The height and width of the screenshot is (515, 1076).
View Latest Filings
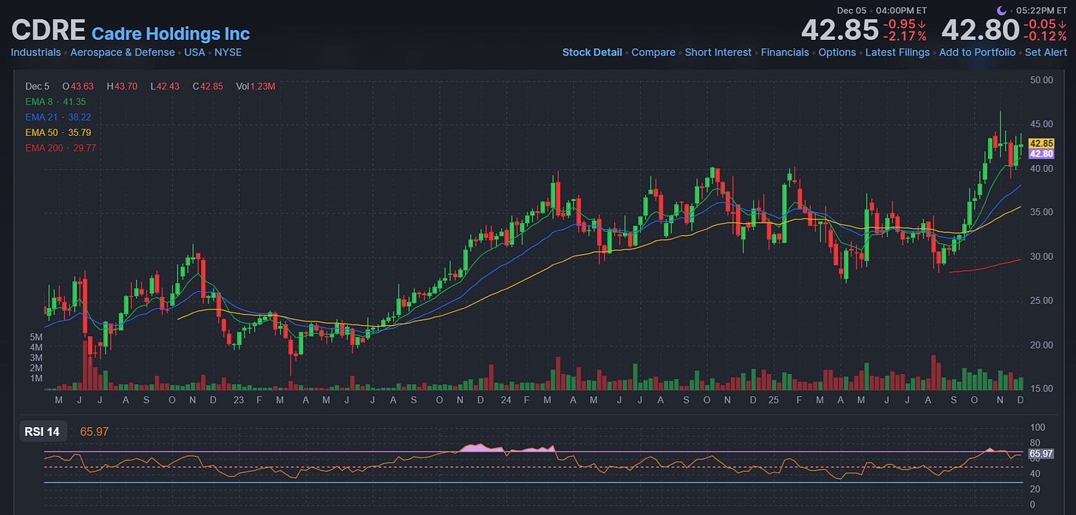(x=897, y=52)
